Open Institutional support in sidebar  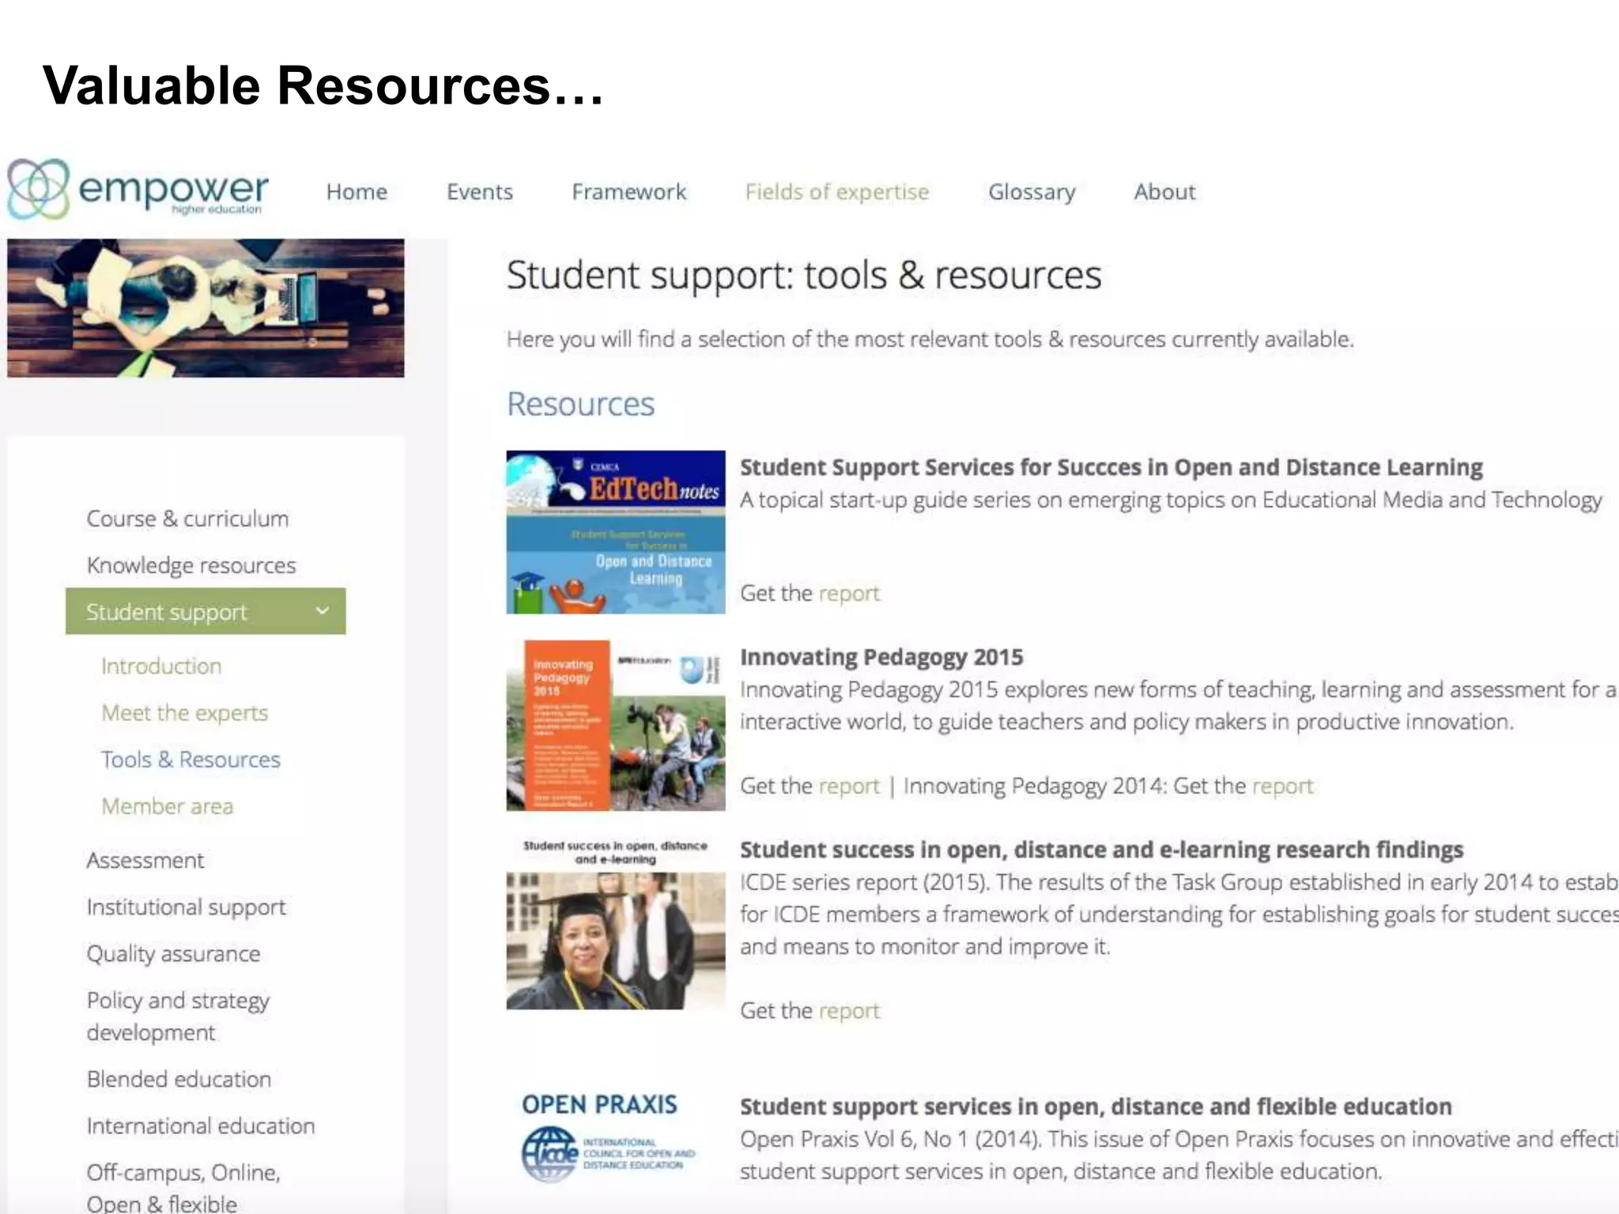(x=187, y=907)
